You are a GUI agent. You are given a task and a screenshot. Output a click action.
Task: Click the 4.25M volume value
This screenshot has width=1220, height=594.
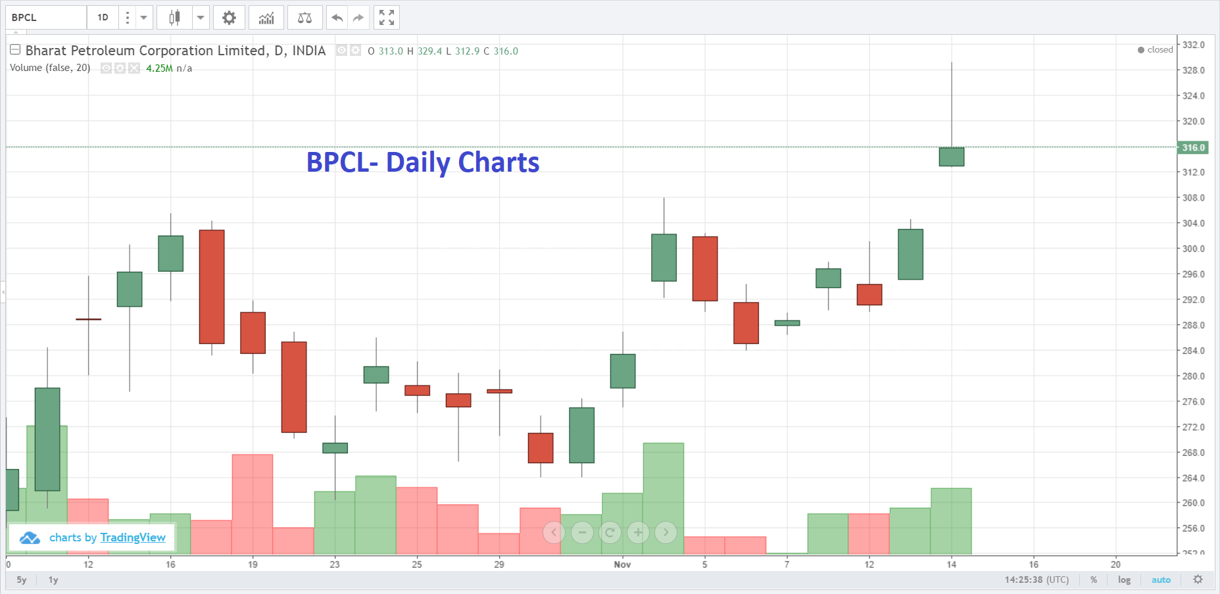tap(159, 68)
